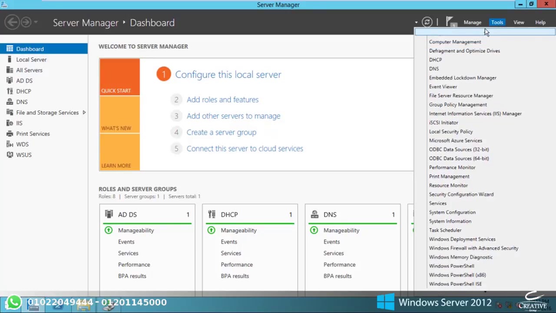Open Performance Monitor
The image size is (556, 313).
[452, 167]
